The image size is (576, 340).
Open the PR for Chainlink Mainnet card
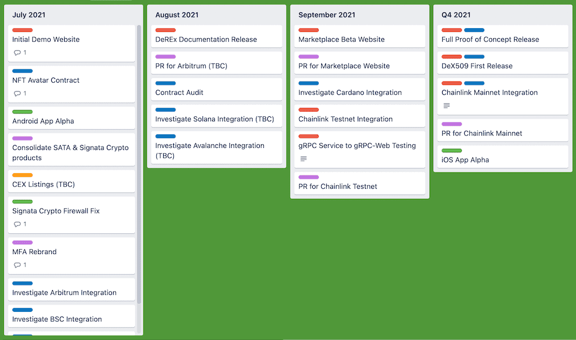(x=502, y=130)
